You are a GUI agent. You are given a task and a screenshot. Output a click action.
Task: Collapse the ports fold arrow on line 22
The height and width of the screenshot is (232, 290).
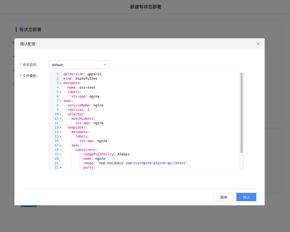pos(61,168)
